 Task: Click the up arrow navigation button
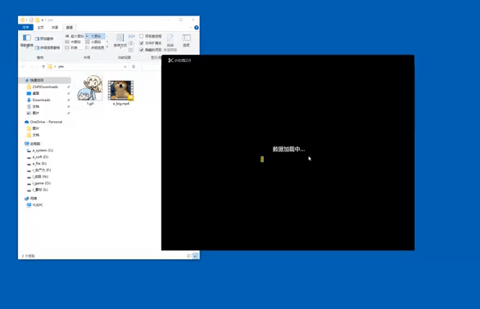coord(43,67)
